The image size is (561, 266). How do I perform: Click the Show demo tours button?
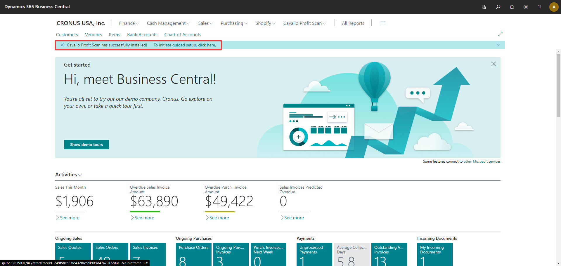[86, 145]
